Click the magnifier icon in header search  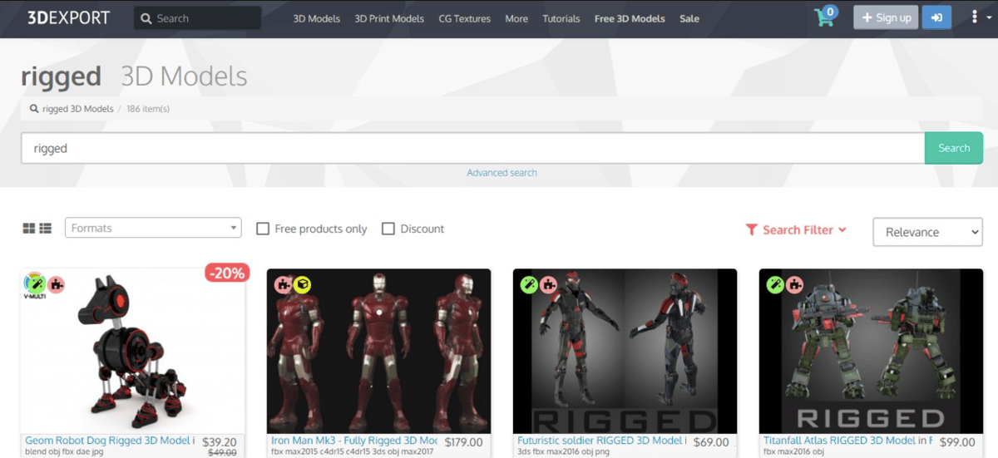(x=146, y=18)
